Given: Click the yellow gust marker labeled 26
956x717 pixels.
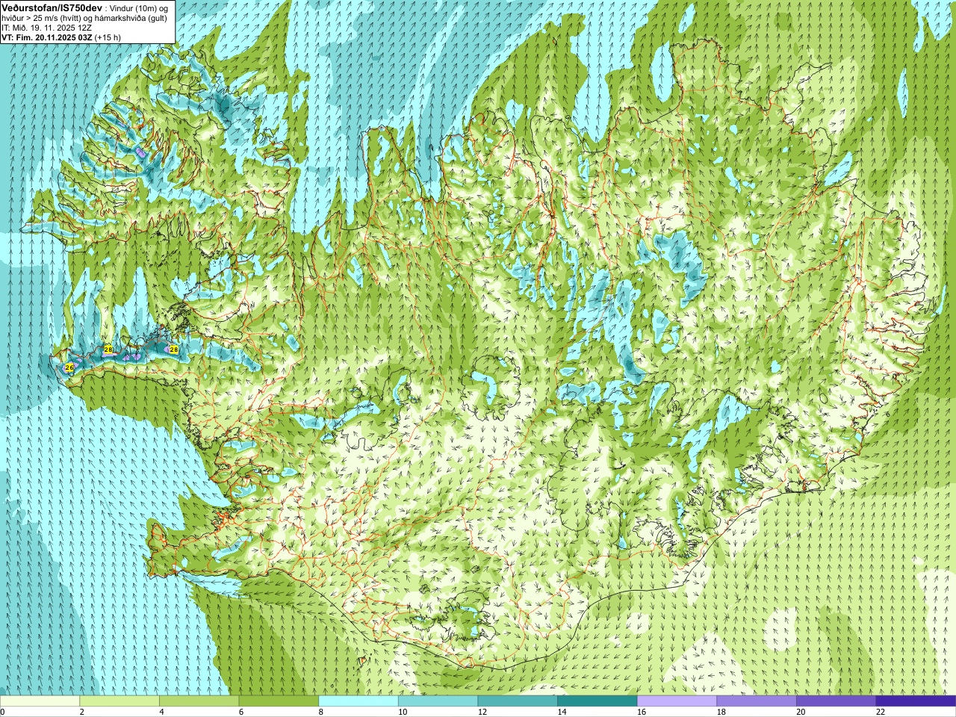Looking at the screenshot, I should (x=69, y=367).
